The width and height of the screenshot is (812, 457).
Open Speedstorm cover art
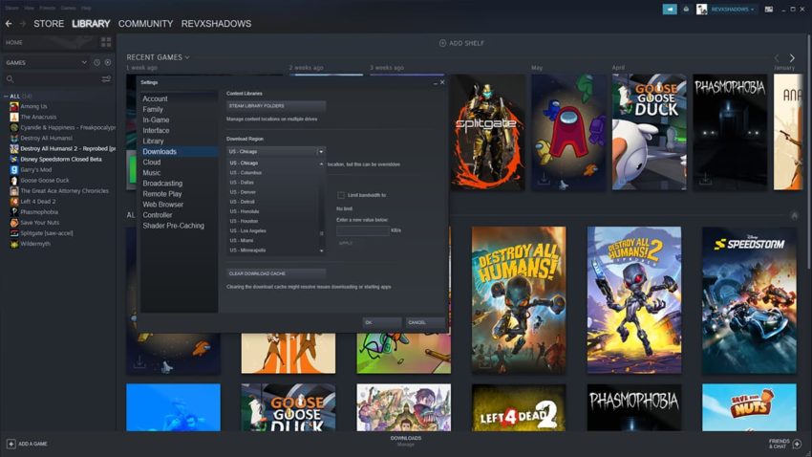(x=749, y=300)
